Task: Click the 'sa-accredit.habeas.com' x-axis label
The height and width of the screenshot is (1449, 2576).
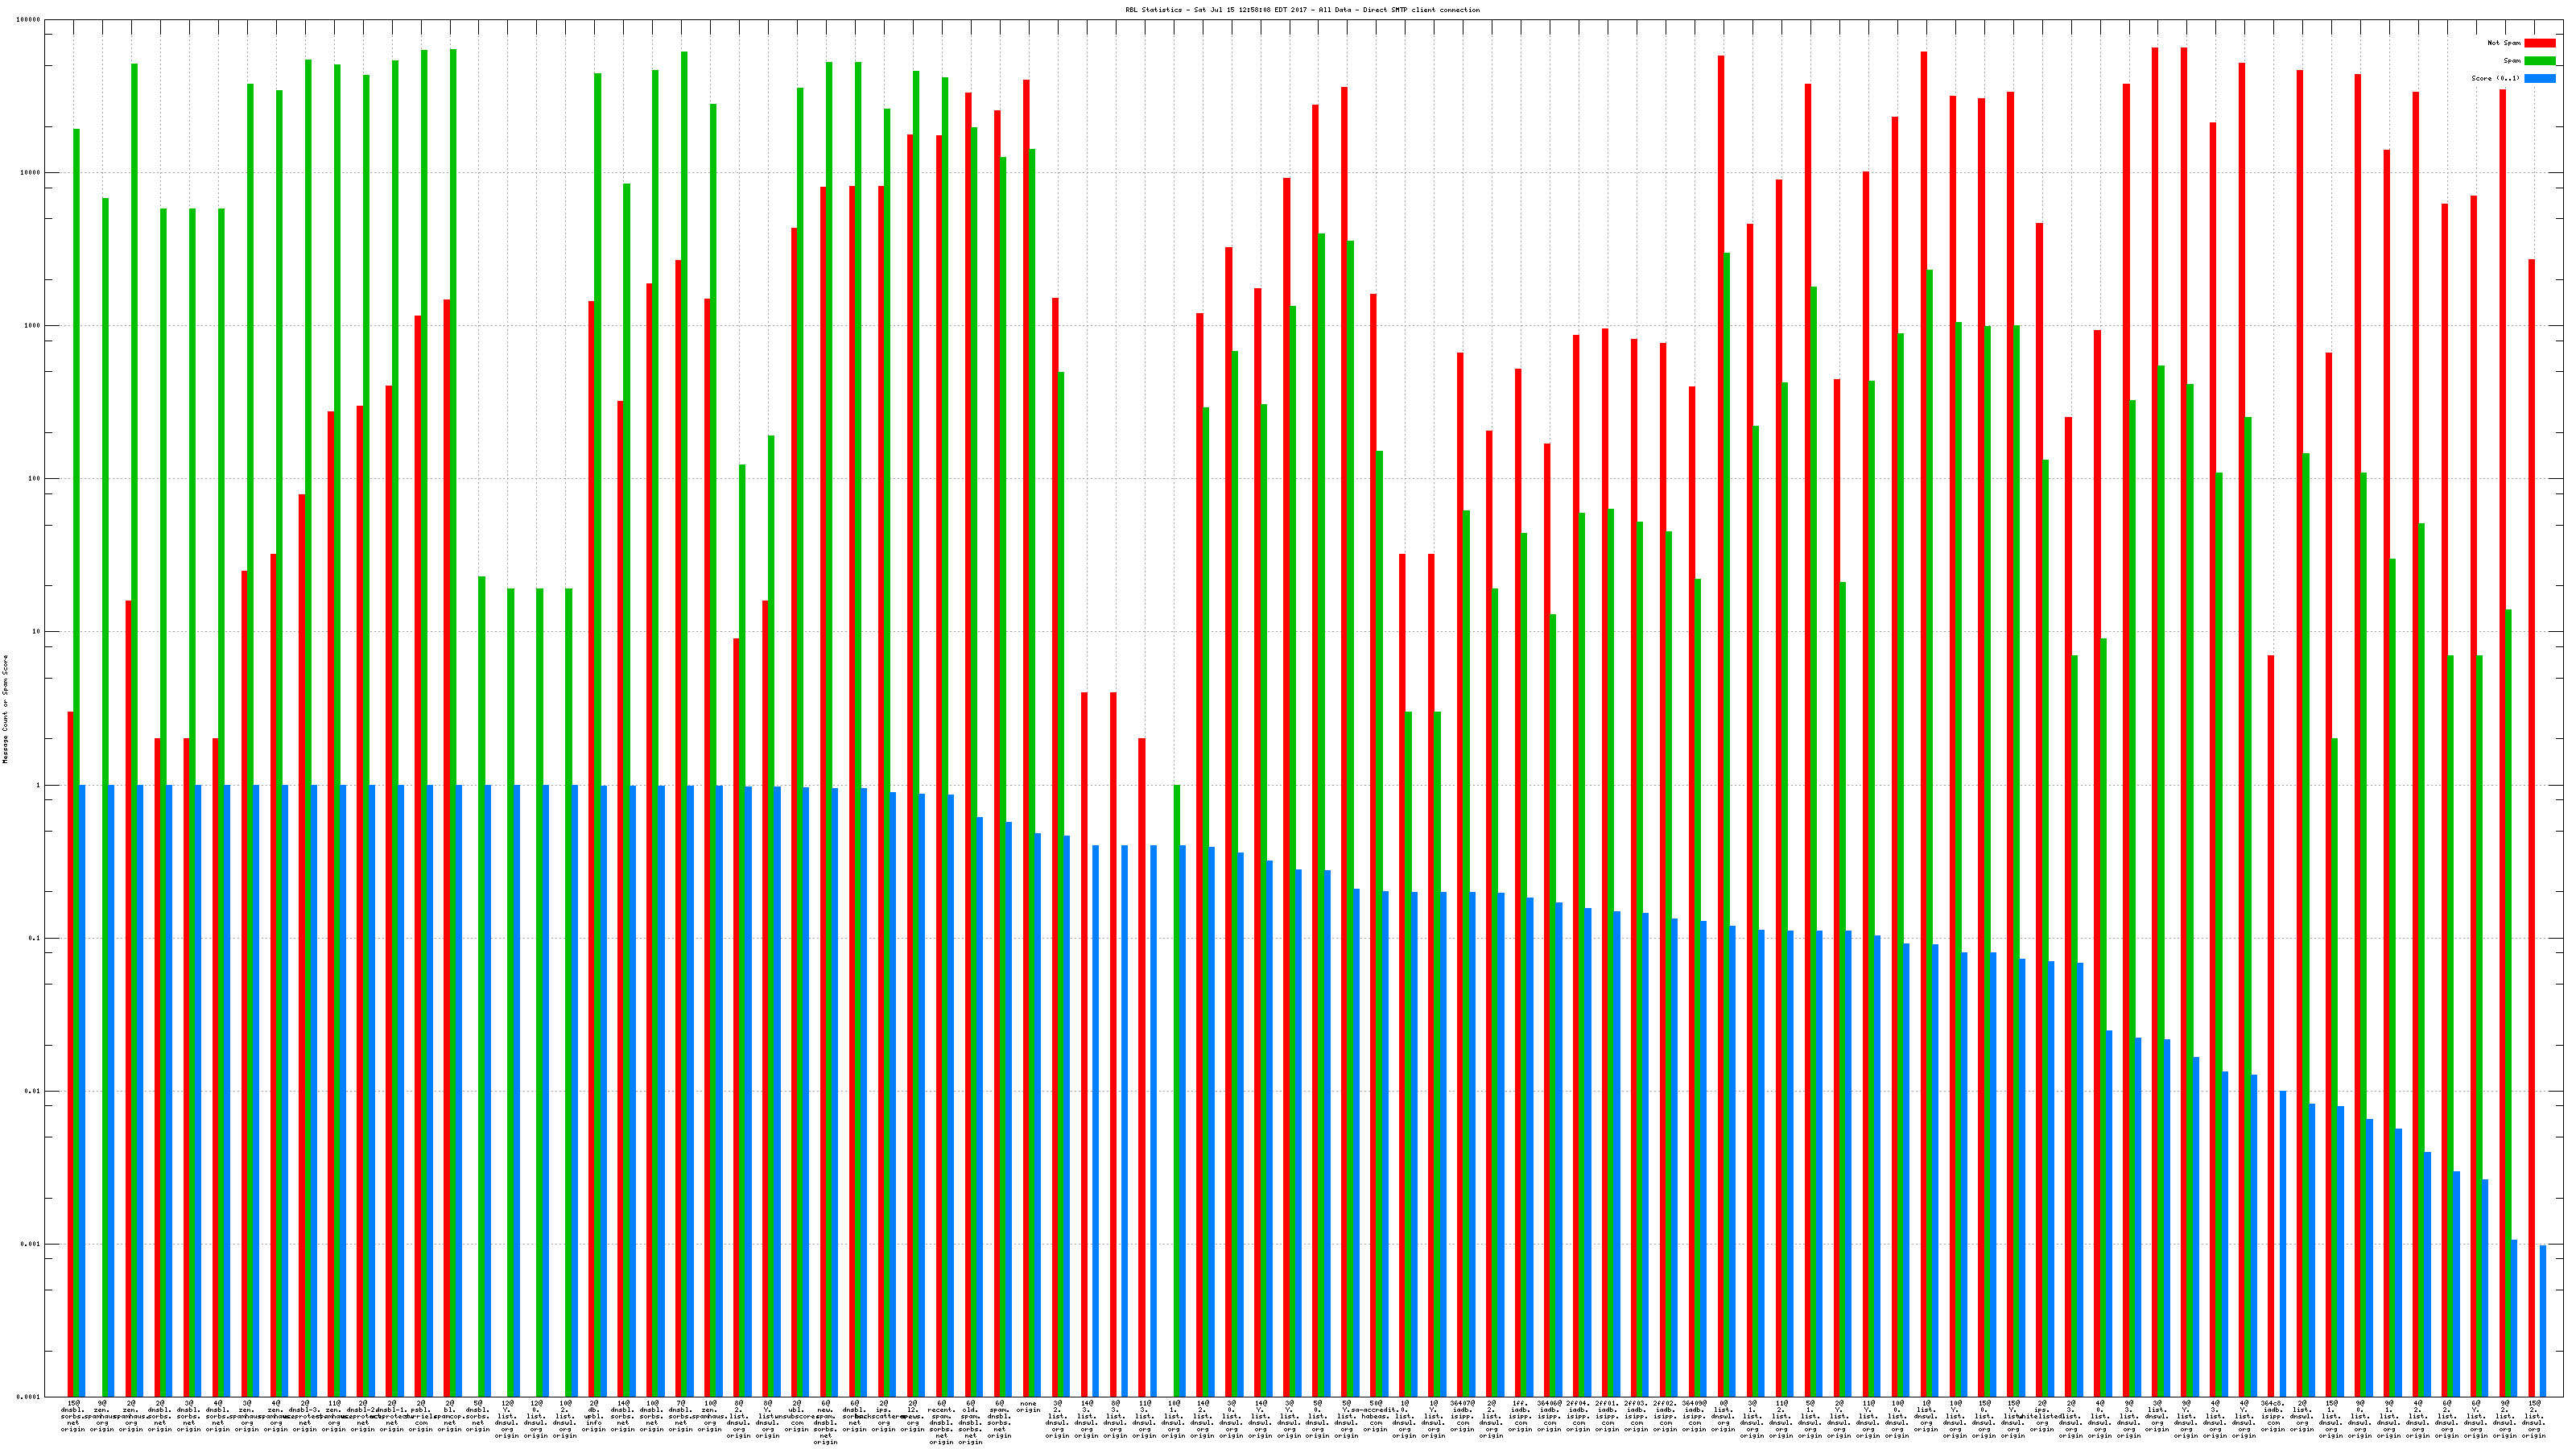Action: (1375, 1417)
